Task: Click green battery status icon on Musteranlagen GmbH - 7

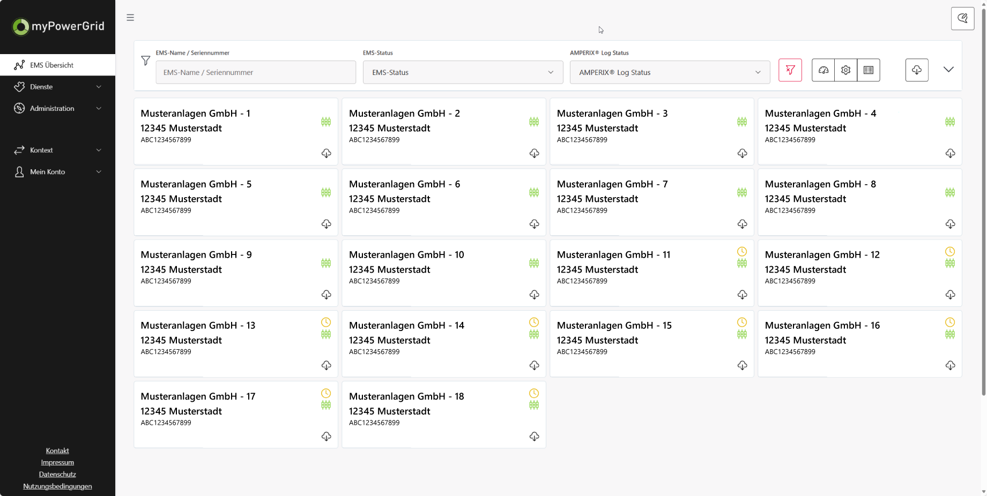Action: click(742, 192)
